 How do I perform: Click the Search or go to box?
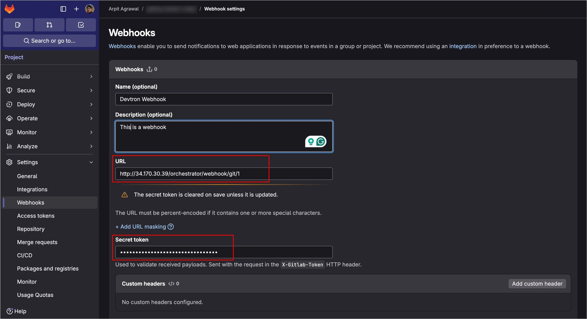click(49, 41)
